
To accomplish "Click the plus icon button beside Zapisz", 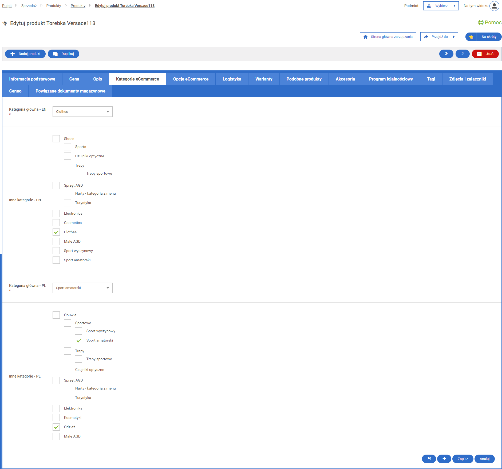I will 444,459.
